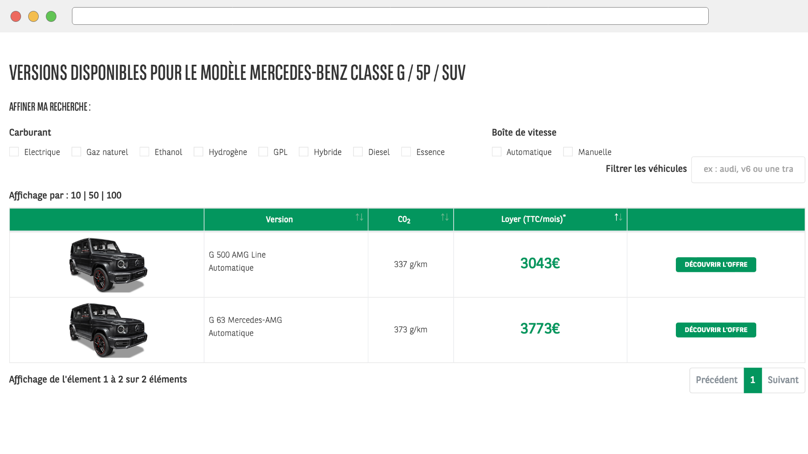Click the G 63 Mercedes-AMG car image

[x=108, y=330]
